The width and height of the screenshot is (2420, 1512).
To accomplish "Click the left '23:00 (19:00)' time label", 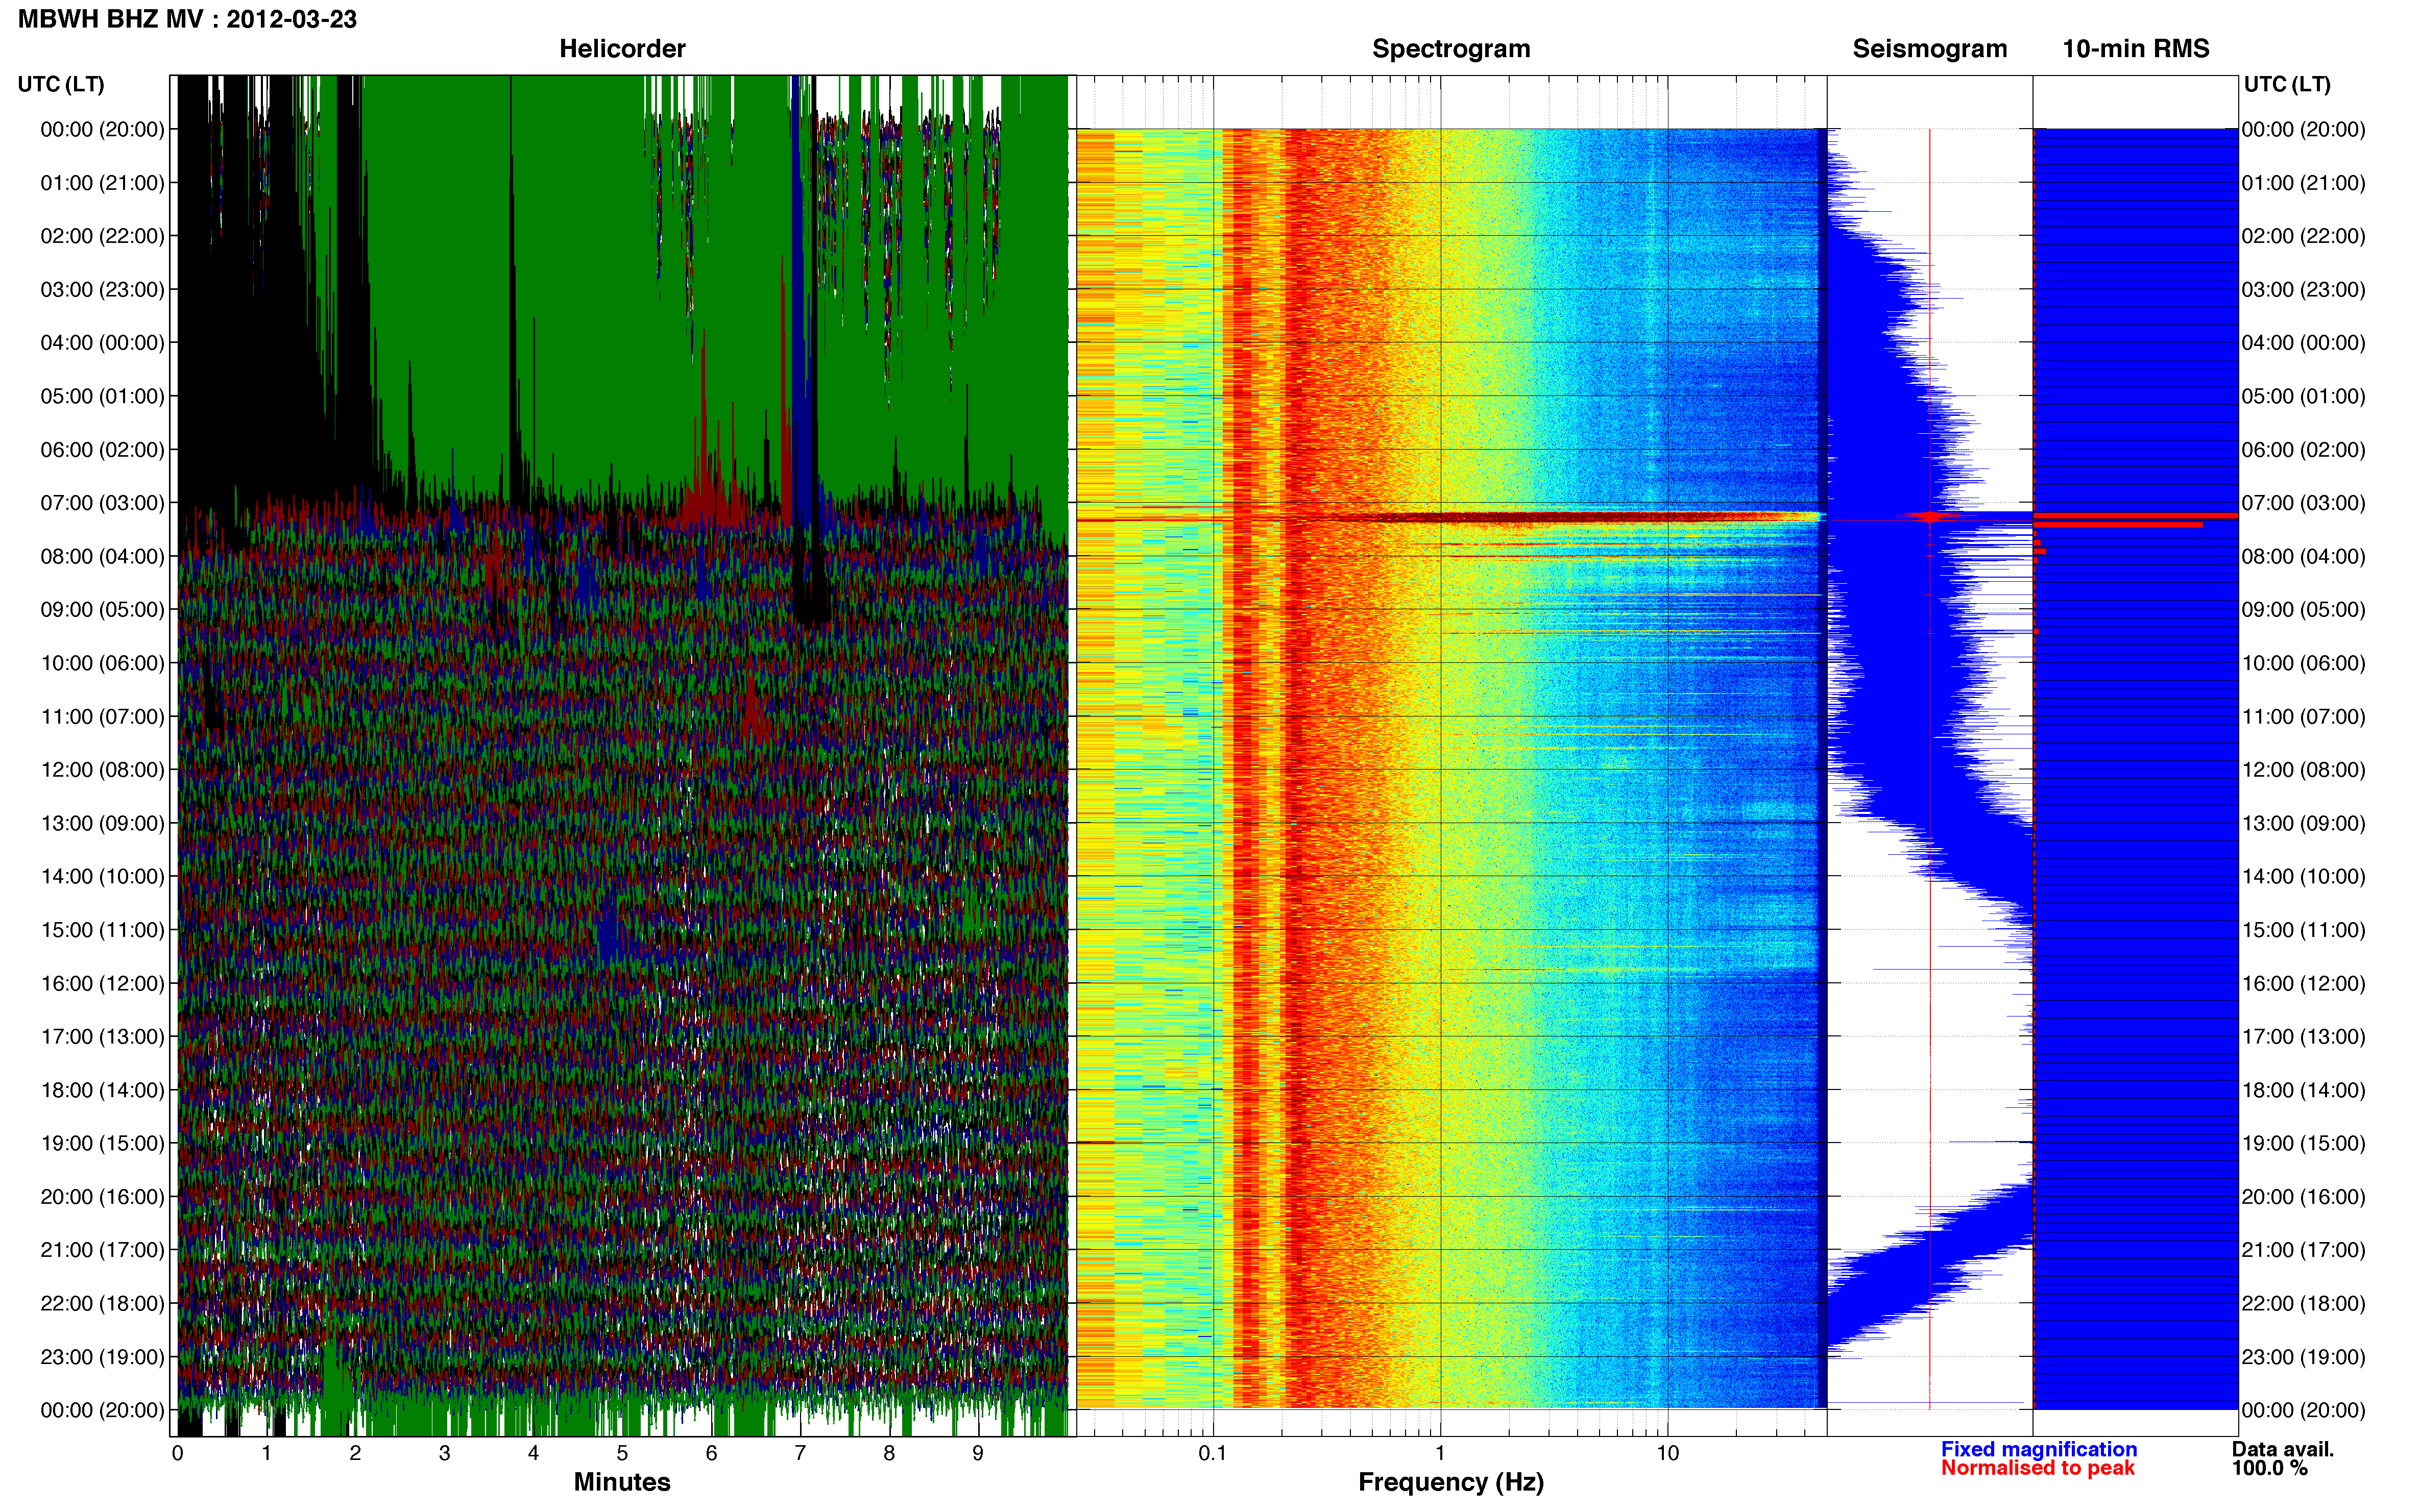I will (102, 1357).
